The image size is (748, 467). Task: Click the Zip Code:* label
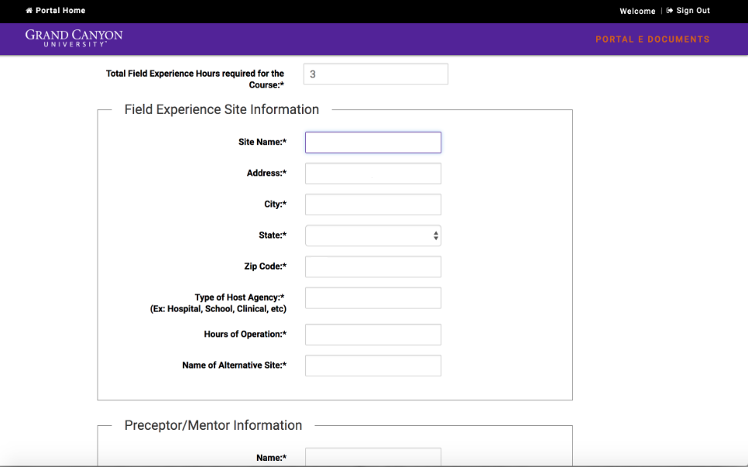click(x=266, y=266)
